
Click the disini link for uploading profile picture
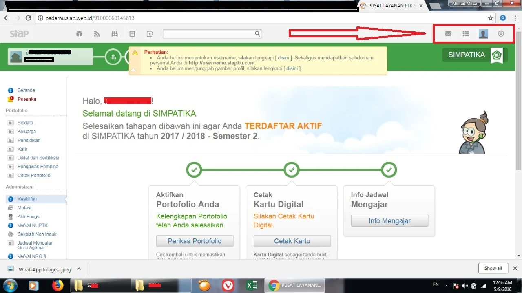292,68
